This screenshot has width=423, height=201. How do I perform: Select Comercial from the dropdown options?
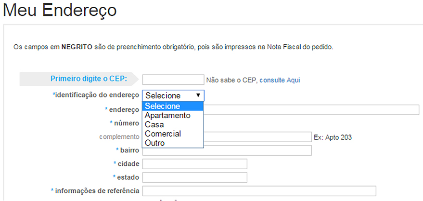(163, 134)
